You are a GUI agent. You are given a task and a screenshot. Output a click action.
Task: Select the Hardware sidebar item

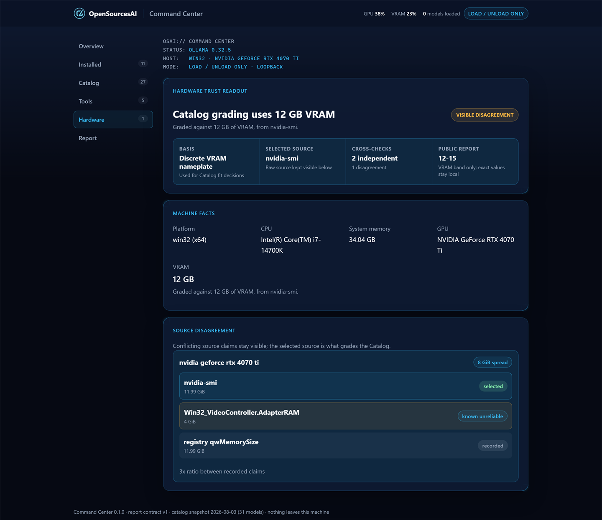113,119
